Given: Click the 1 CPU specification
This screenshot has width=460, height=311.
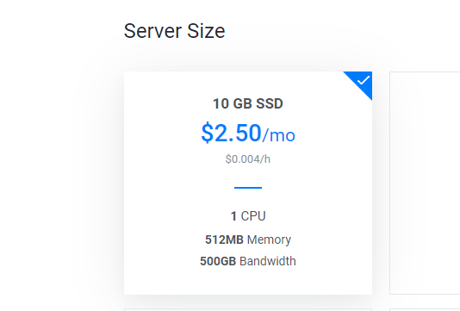Looking at the screenshot, I should 248,216.
